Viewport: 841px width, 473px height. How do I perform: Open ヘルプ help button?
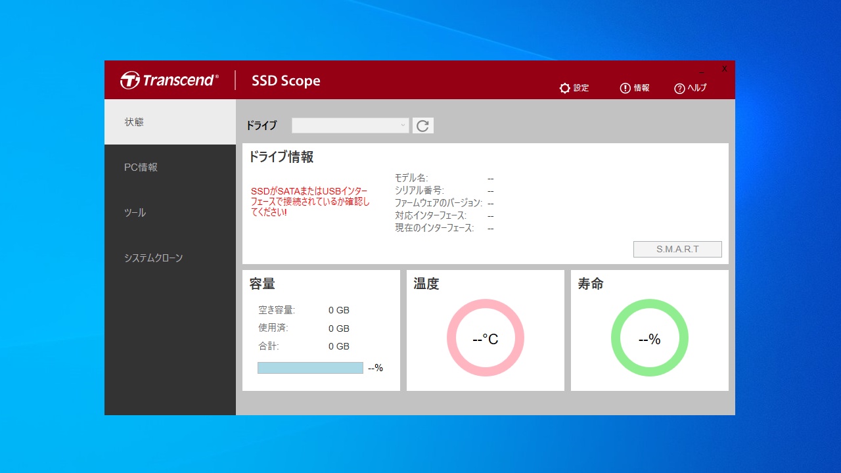(x=691, y=88)
